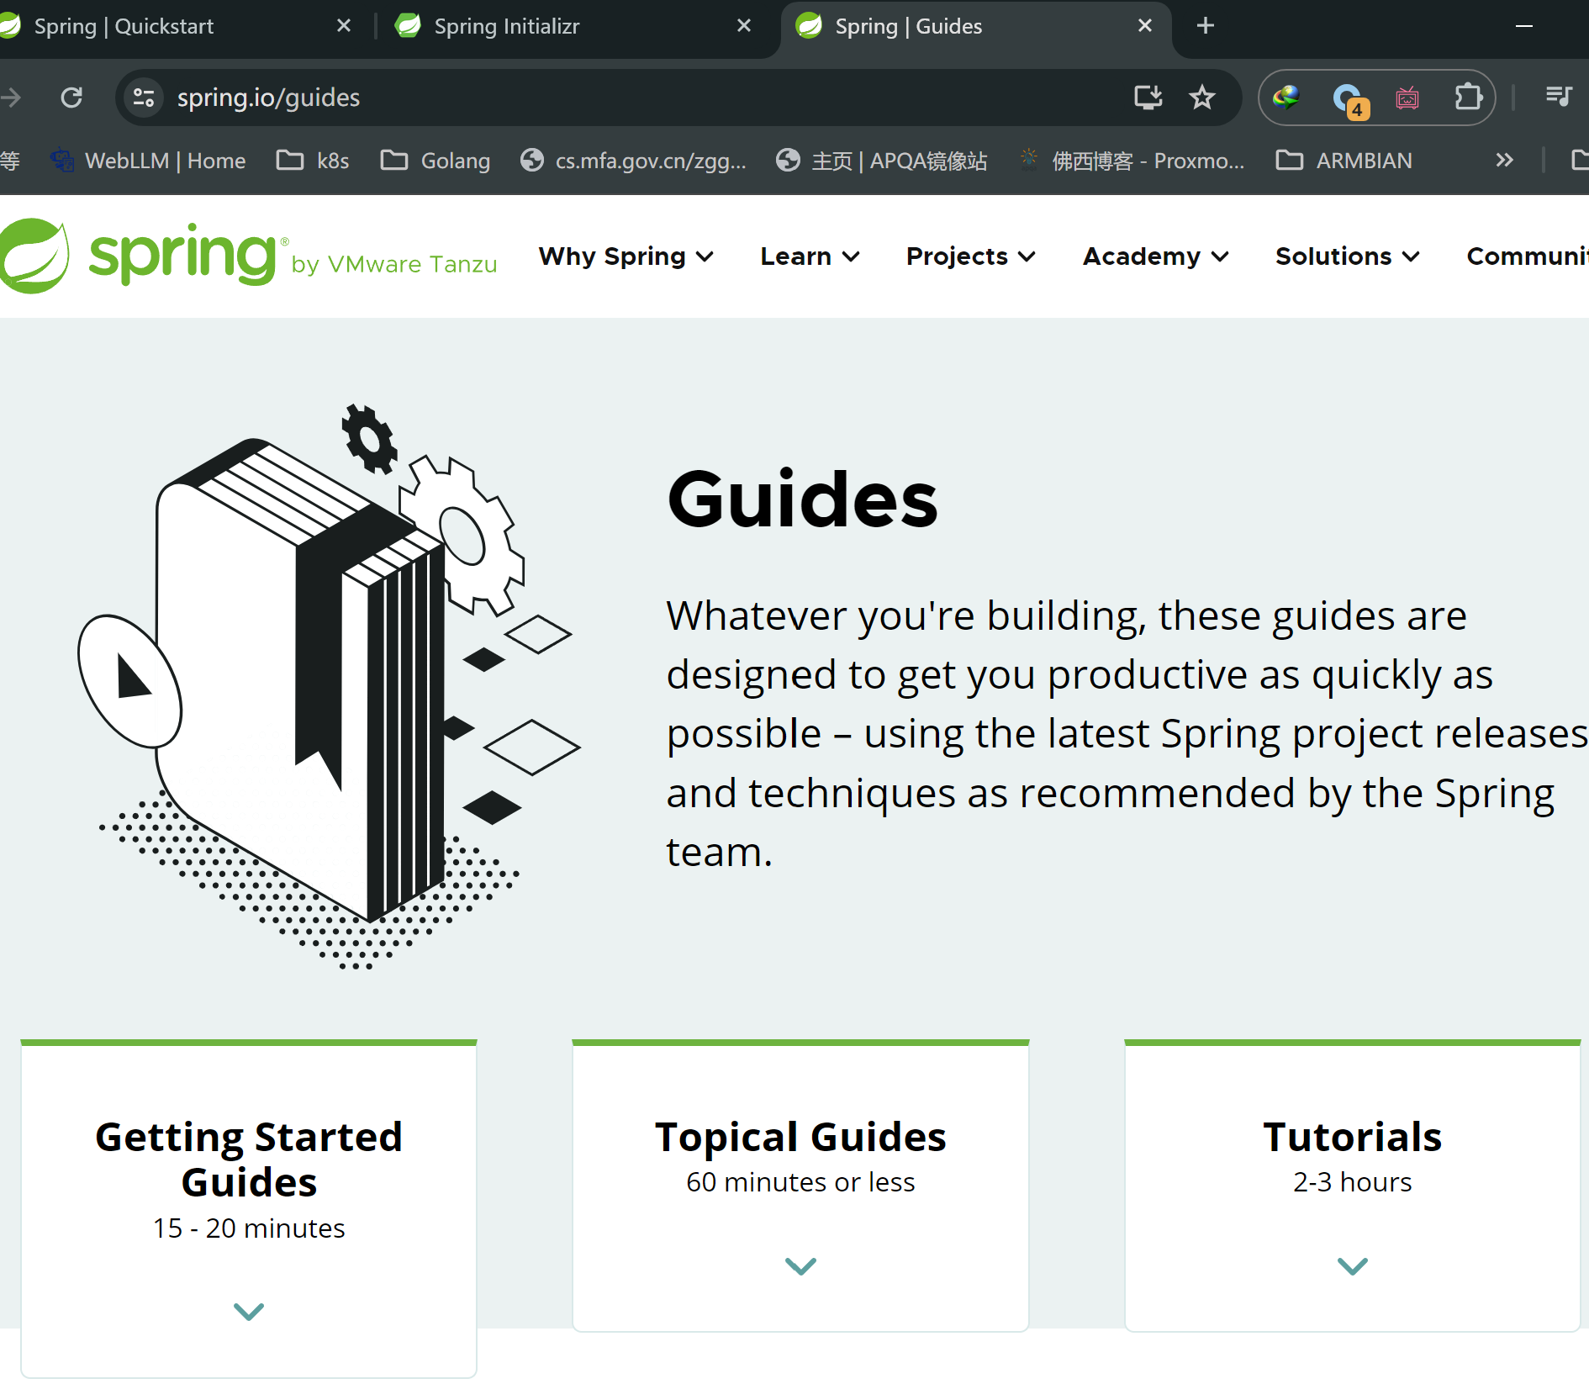Click the '15 - 20 minutes' text
1589x1384 pixels.
click(249, 1228)
